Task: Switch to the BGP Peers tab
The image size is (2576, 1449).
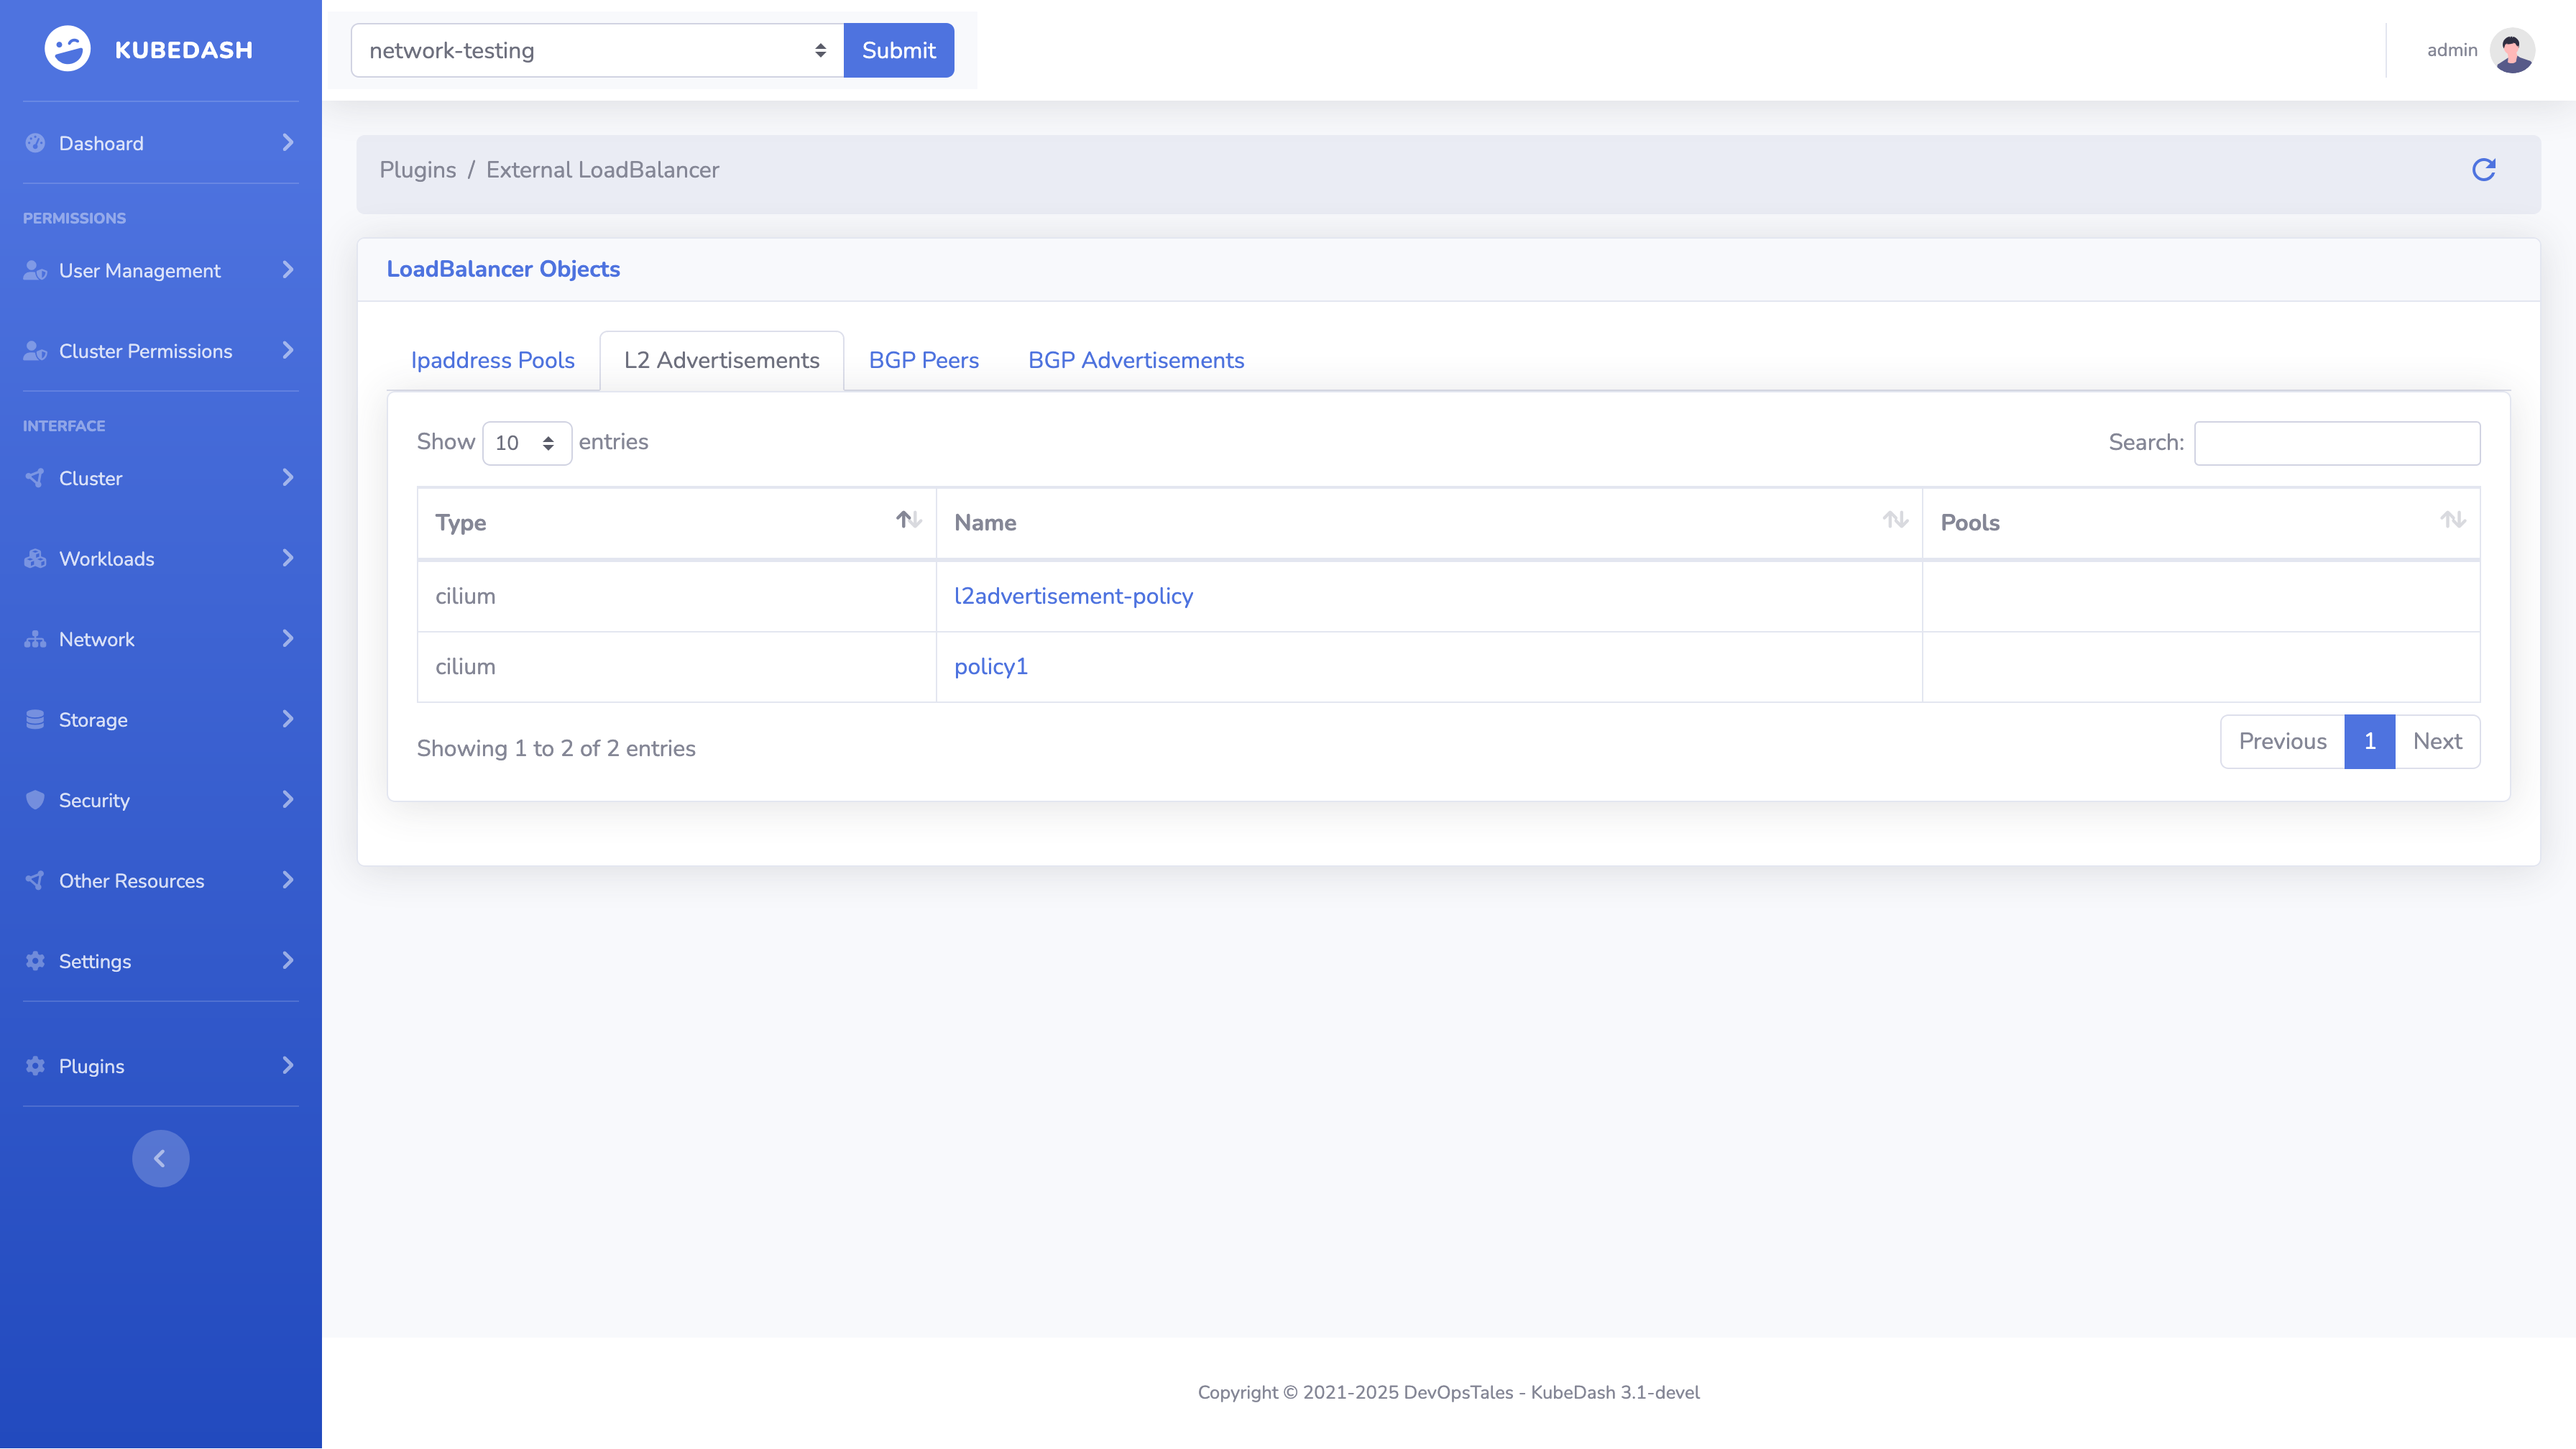Action: click(x=923, y=360)
